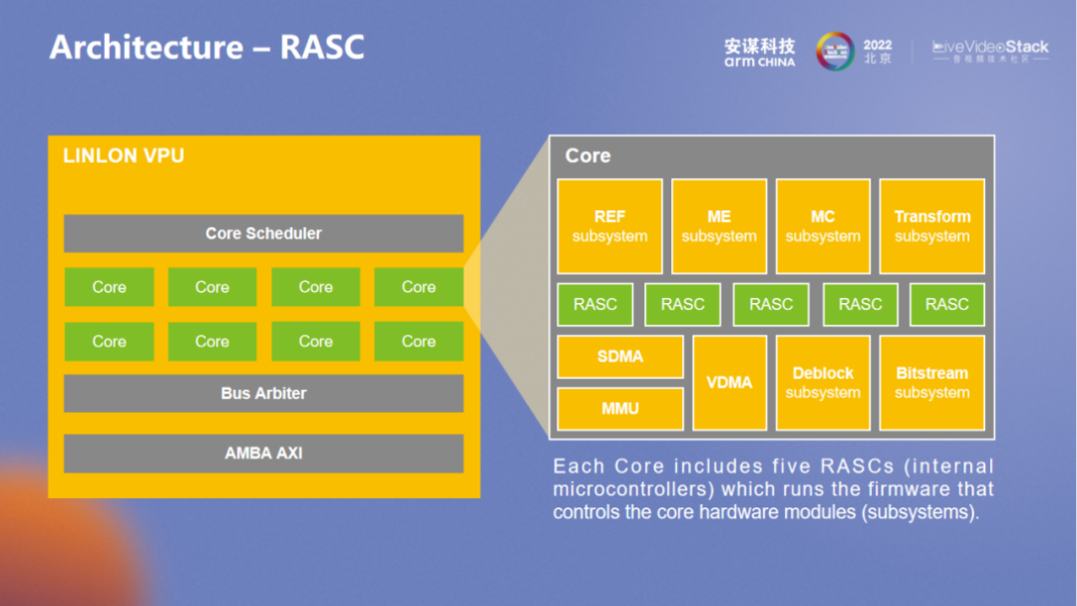Select the Core Scheduler bar
Screen dimensions: 1077x606
click(263, 233)
